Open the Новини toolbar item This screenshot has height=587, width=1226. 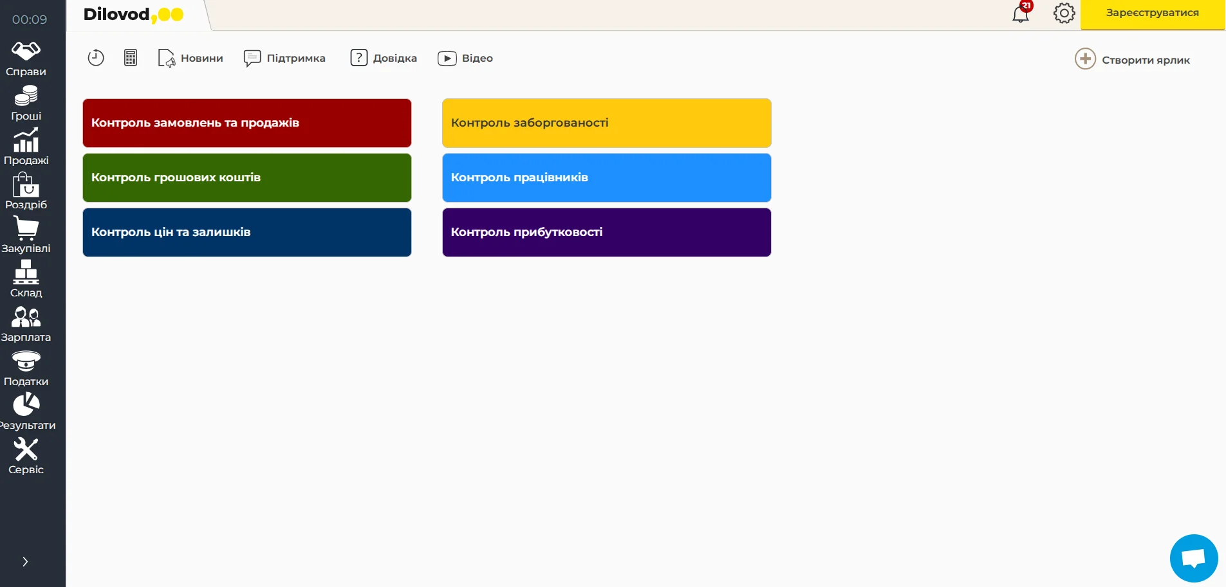coord(191,59)
